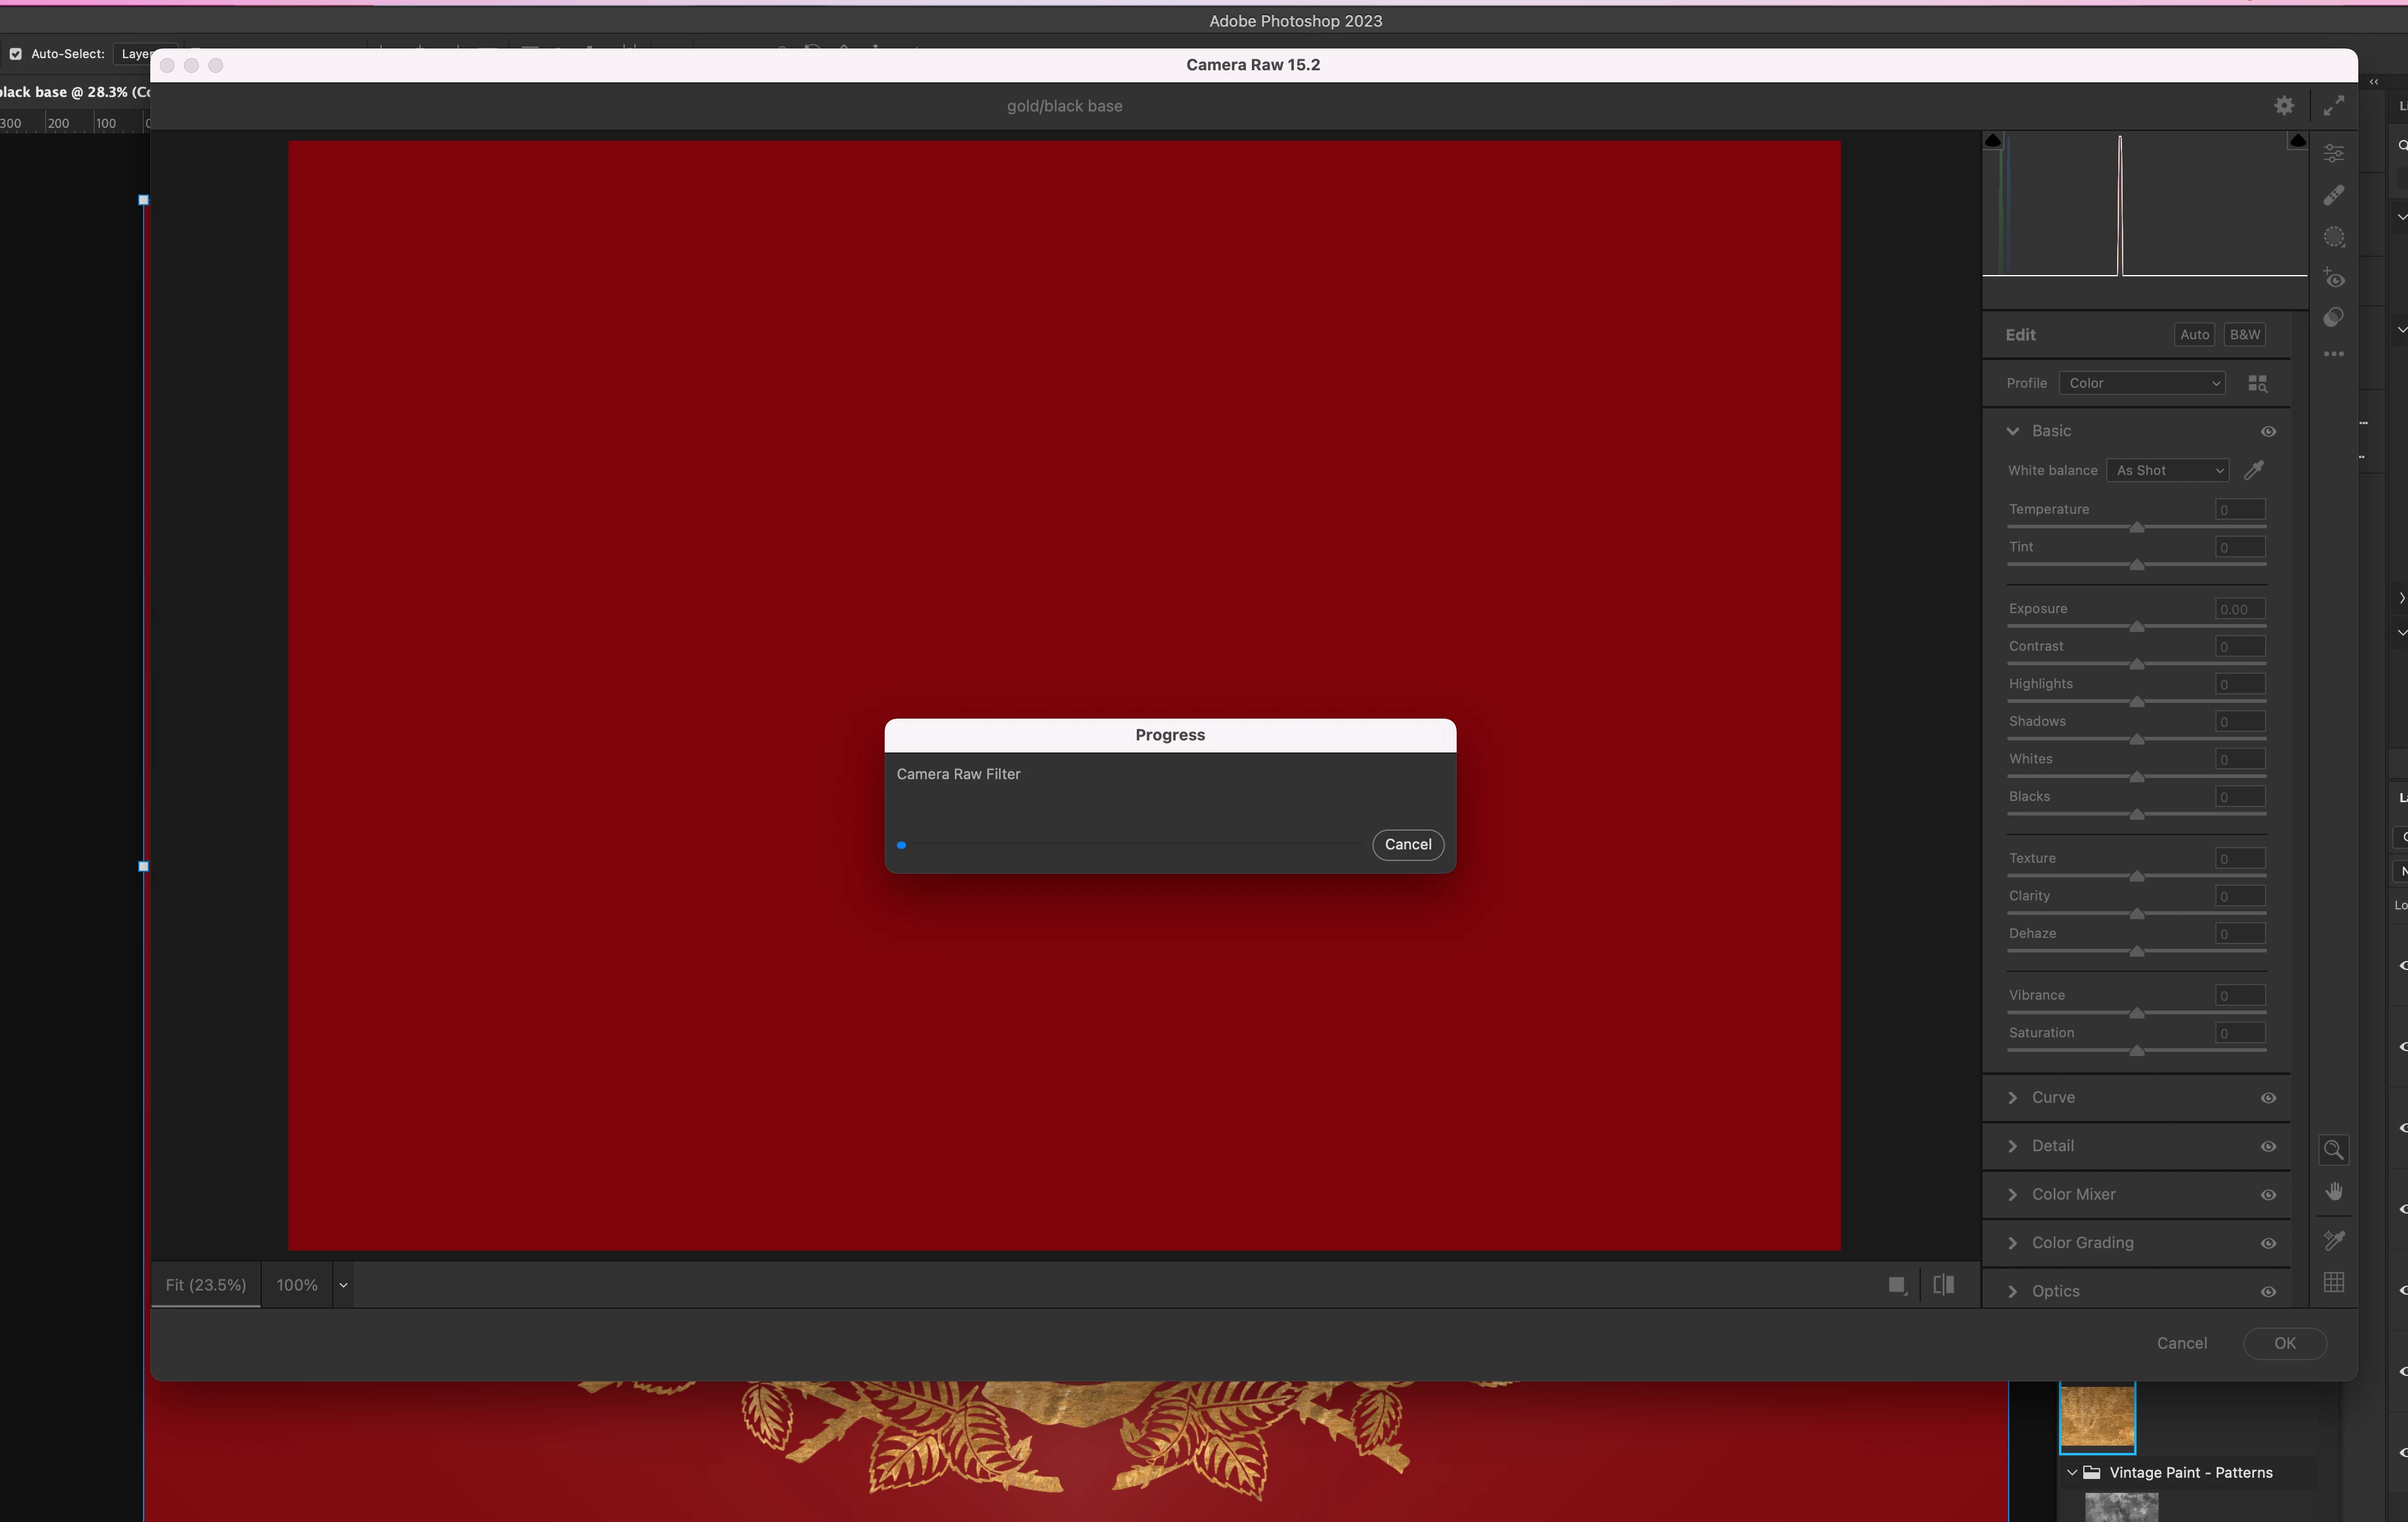Switch zoom to 100%
Screen dimensions: 2408x1522
coord(297,1285)
